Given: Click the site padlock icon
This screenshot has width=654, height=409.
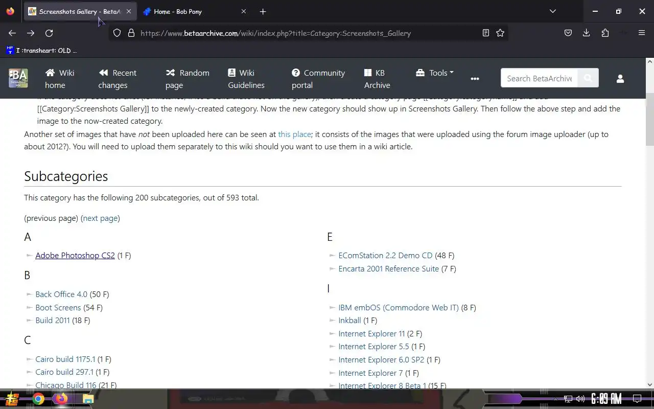Looking at the screenshot, I should (131, 33).
